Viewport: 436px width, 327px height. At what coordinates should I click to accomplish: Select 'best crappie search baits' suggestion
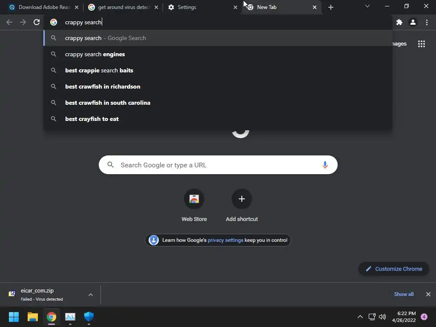coord(218,70)
